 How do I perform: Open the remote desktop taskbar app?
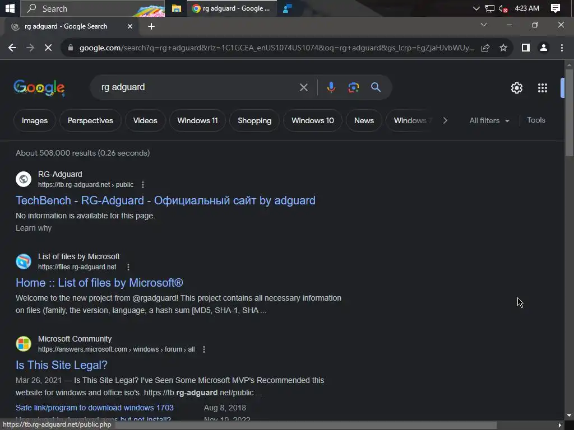288,8
